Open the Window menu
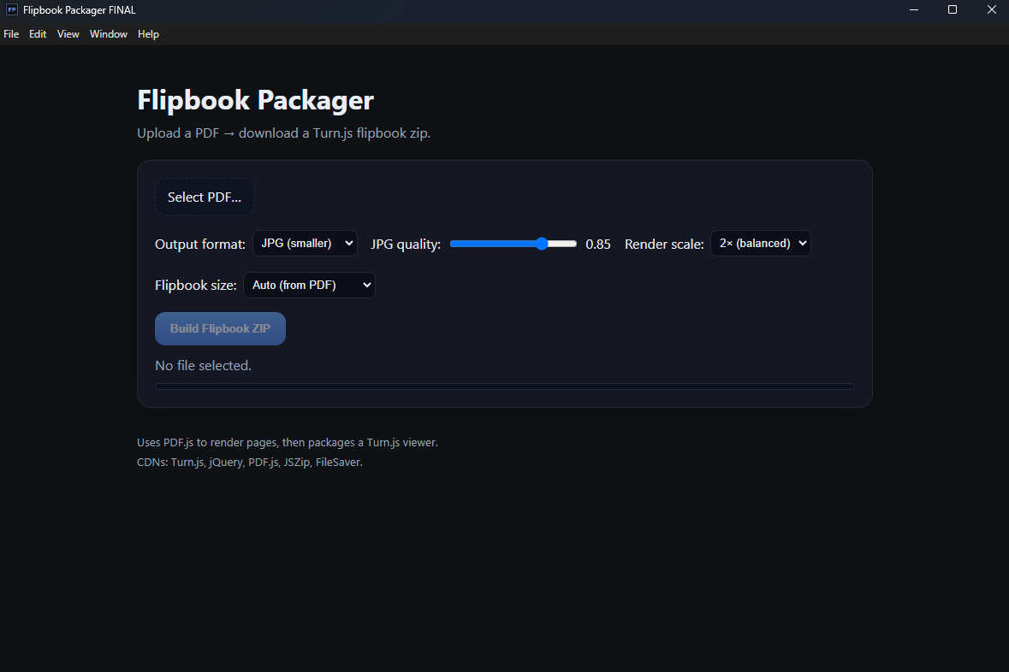The image size is (1009, 672). [x=109, y=34]
